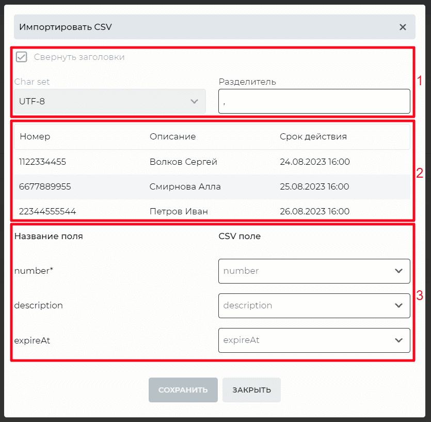Click the Импортировать CSV title
This screenshot has width=431, height=422.
pyautogui.click(x=66, y=27)
